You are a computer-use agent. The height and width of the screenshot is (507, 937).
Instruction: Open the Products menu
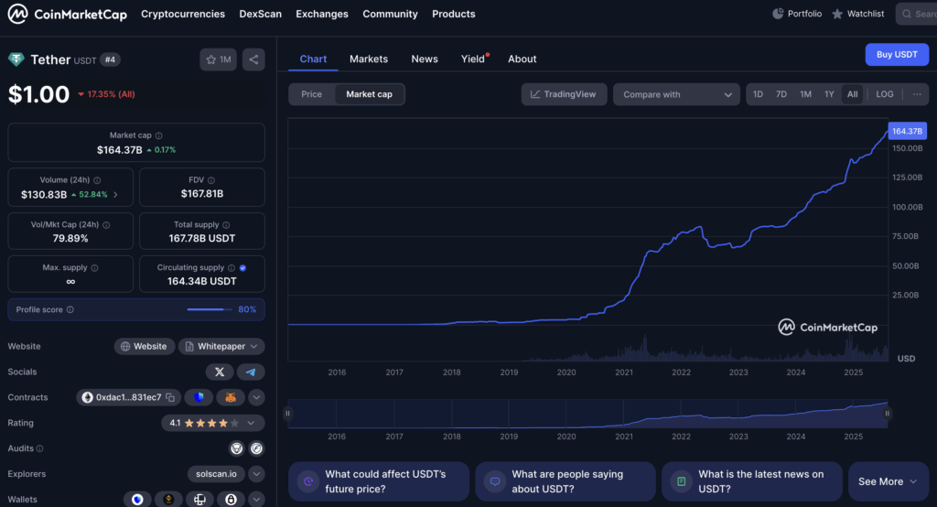point(454,14)
